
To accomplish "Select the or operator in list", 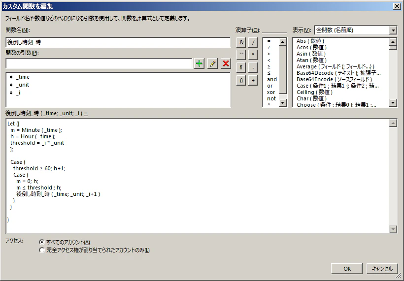I will click(270, 86).
